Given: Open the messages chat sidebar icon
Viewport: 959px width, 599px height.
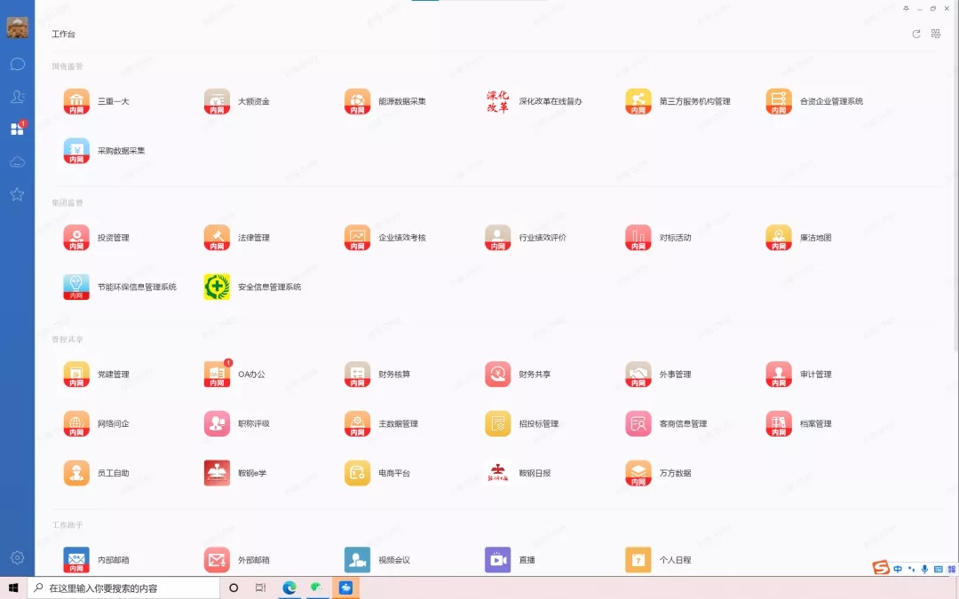Looking at the screenshot, I should point(17,64).
